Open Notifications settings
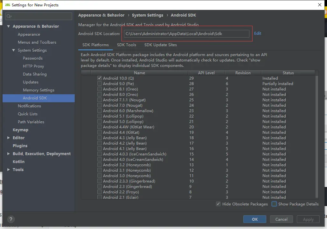 pyautogui.click(x=29, y=106)
